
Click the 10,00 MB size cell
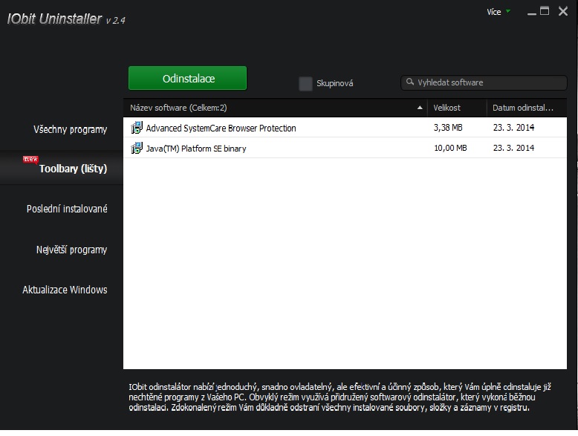450,148
